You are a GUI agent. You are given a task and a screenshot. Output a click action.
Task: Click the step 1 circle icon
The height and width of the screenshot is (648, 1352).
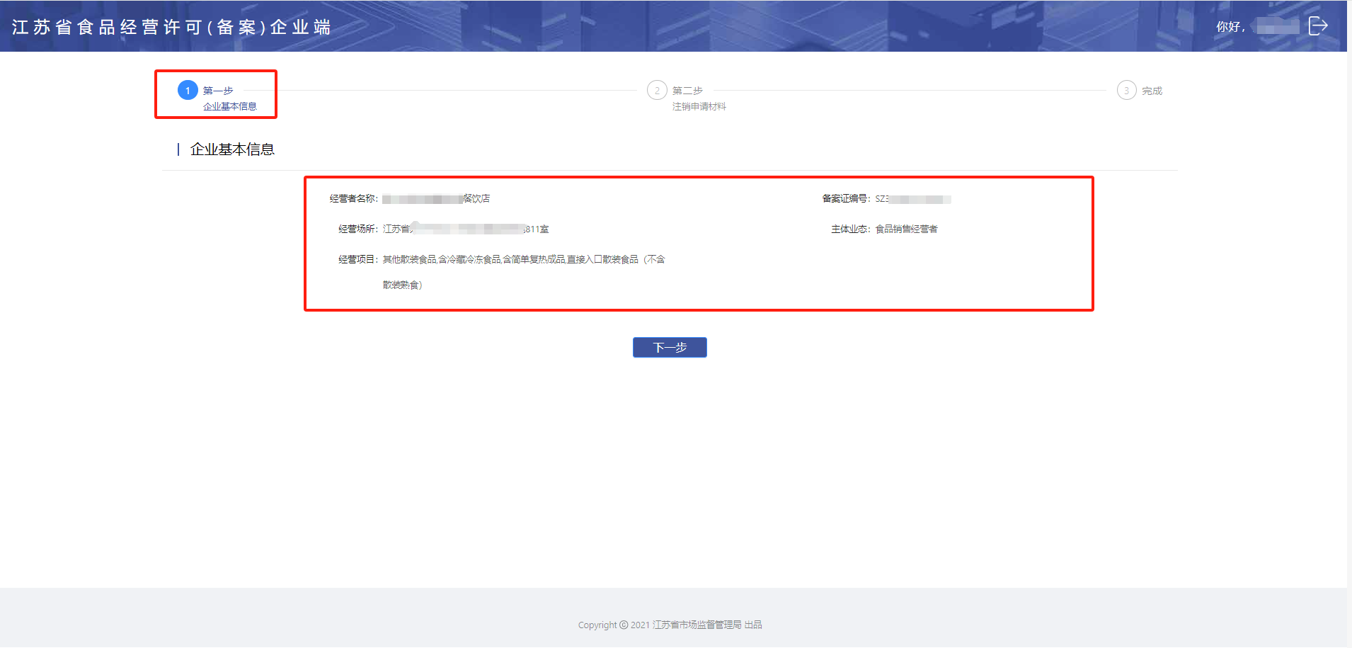click(188, 91)
